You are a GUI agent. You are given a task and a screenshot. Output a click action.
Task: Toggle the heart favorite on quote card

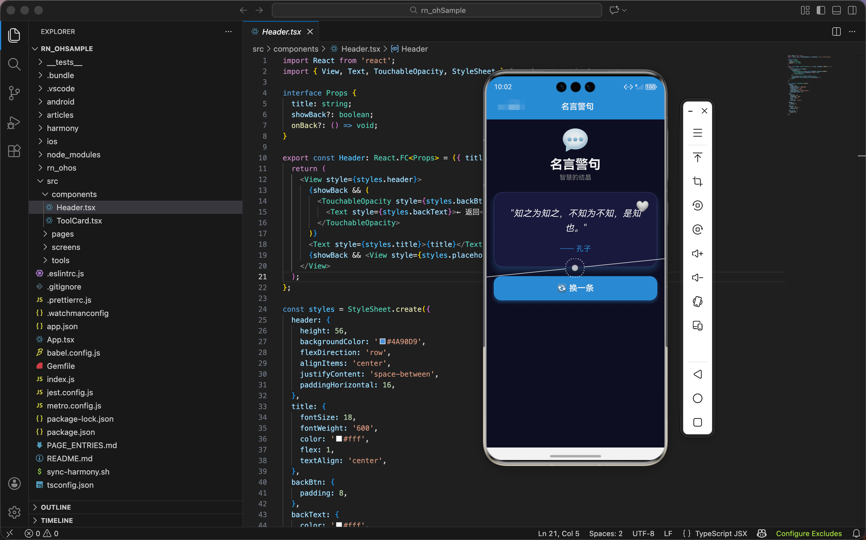point(642,206)
